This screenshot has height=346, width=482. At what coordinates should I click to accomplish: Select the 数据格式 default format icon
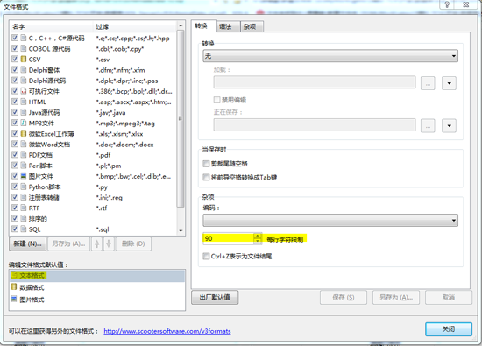(14, 287)
